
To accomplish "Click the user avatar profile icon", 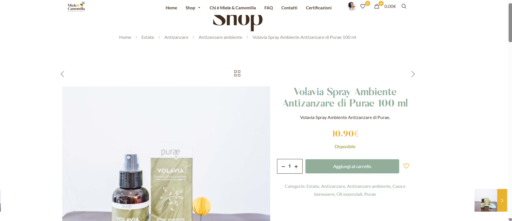I will coord(352,6).
